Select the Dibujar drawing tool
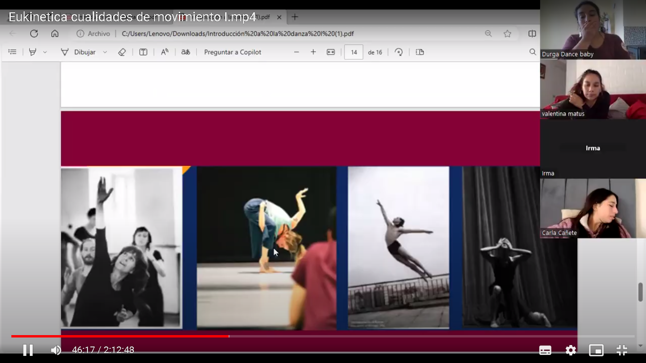 (x=79, y=52)
